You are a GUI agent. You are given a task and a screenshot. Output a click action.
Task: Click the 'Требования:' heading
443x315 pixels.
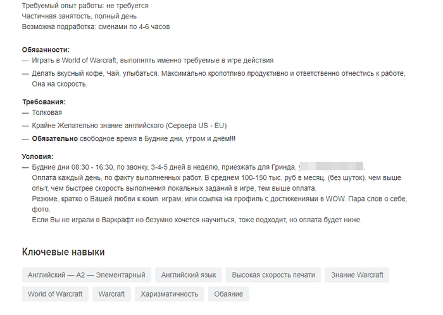[x=44, y=102]
